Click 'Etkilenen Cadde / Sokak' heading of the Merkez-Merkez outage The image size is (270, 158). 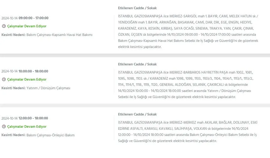tap(137, 115)
